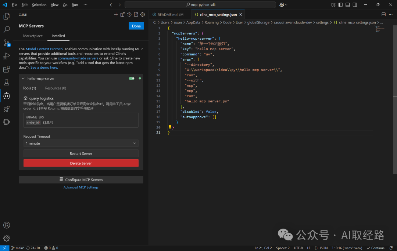Open the Search view in activity bar
This screenshot has height=251, width=397.
(x=7, y=30)
